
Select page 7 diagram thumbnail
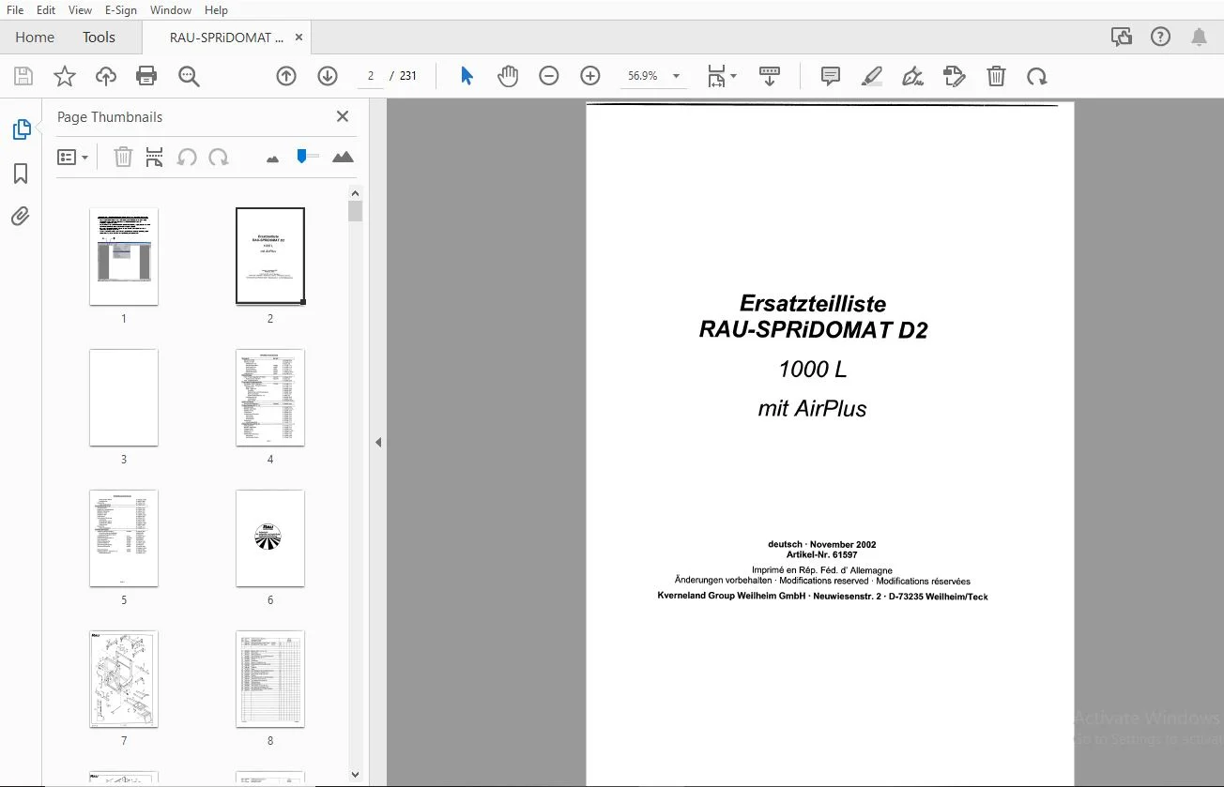pyautogui.click(x=124, y=679)
